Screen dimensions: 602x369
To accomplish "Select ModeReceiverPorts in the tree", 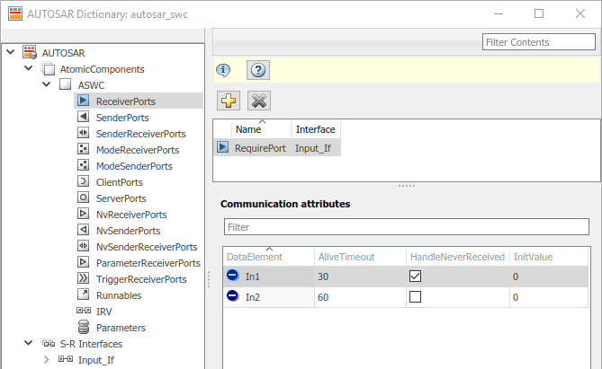I will pyautogui.click(x=138, y=150).
